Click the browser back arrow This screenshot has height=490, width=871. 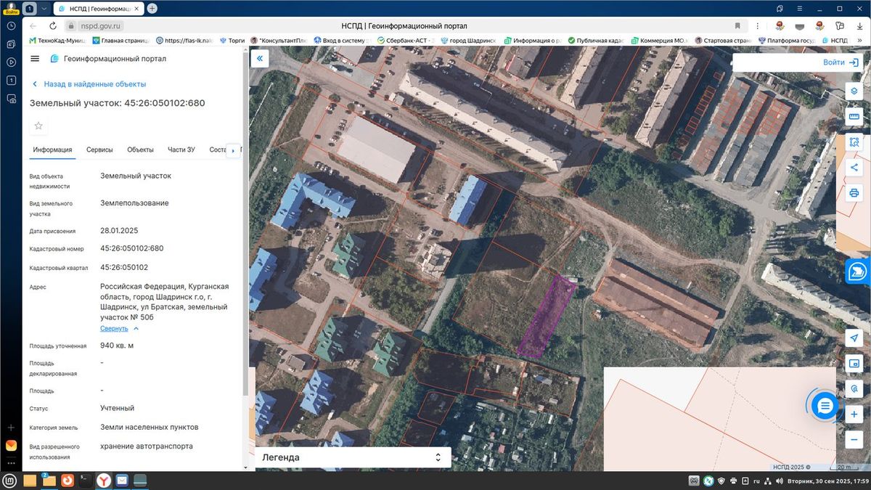click(x=33, y=25)
